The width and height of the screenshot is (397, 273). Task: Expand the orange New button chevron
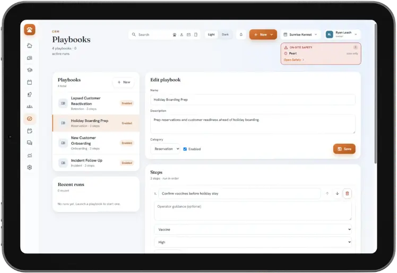pos(271,34)
